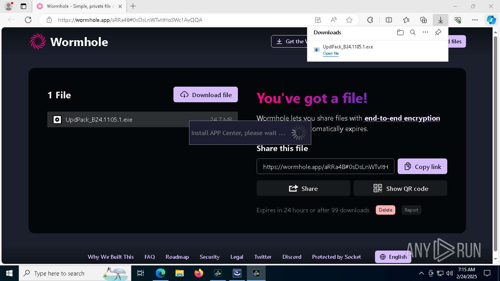Open the FAQ footer link

click(x=150, y=257)
